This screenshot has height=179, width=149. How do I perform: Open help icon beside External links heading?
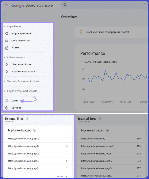click(27, 119)
